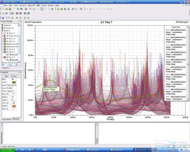Click the Copy icon in toolbar
This screenshot has height=152, width=190.
click(x=18, y=9)
